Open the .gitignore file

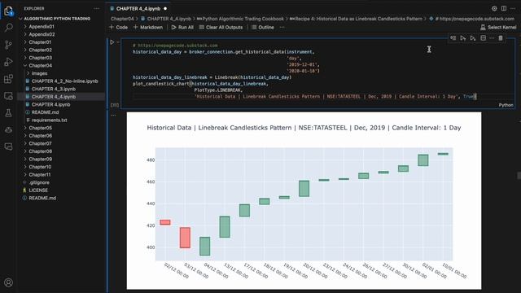pos(39,182)
